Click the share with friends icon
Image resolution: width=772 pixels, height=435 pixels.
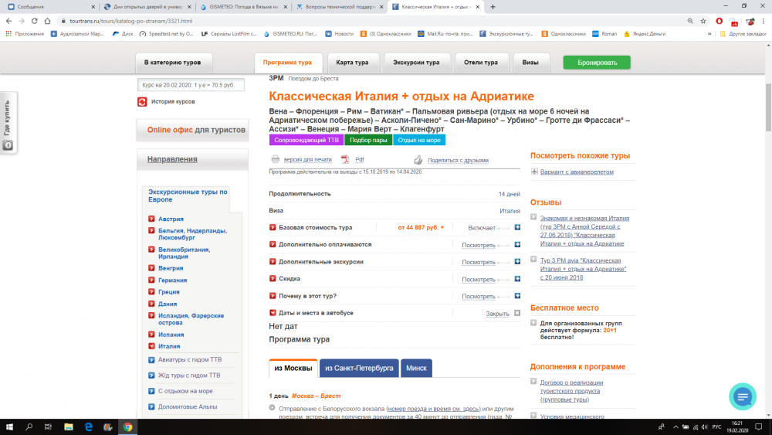tap(418, 160)
